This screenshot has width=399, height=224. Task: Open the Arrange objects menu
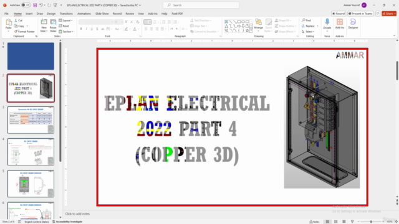[258, 24]
